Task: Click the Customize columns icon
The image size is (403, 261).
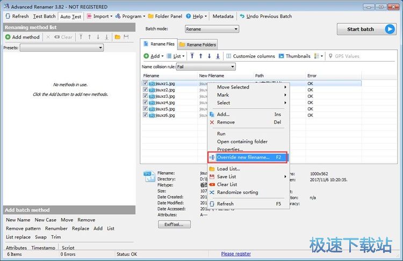Action: pos(229,56)
